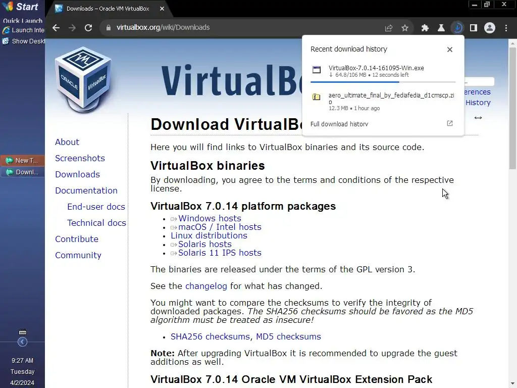Click the History link at top right
Screen dimensions: 517x388
(478, 103)
